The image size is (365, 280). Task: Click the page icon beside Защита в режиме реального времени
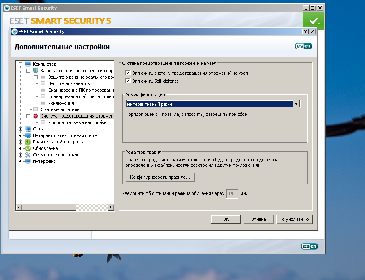tap(43, 77)
